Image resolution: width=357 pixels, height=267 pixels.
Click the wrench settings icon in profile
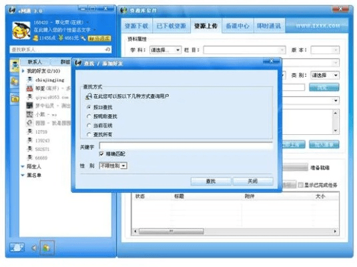tap(83, 38)
